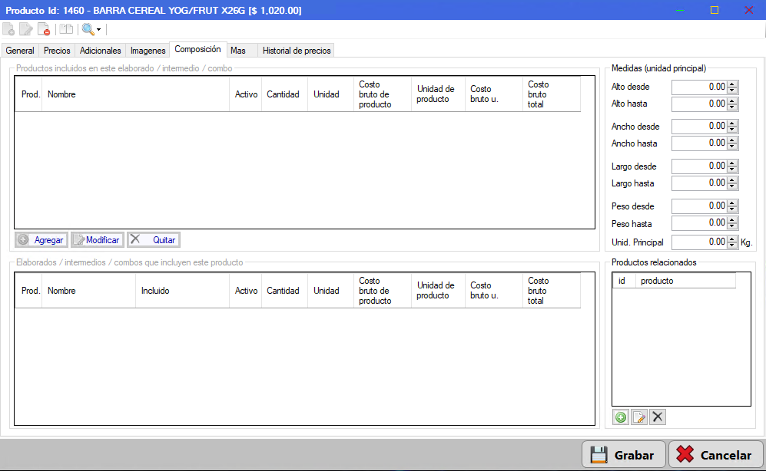766x471 pixels.
Task: Click the Ancho desde input field
Action: point(699,127)
